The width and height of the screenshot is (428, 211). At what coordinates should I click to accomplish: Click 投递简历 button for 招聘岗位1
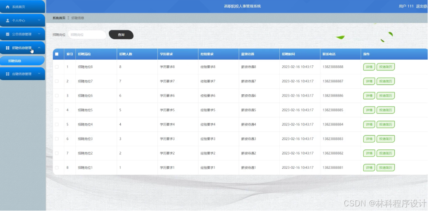click(386, 168)
